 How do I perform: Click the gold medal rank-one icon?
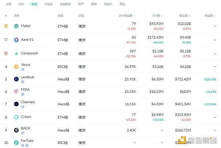click(x=6, y=26)
